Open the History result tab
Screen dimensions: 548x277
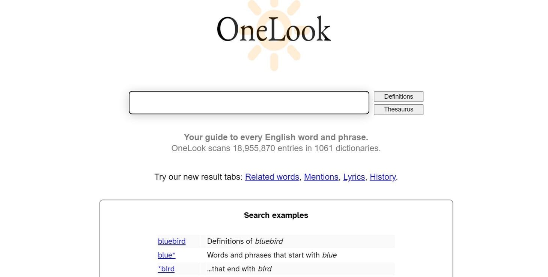tap(382, 177)
